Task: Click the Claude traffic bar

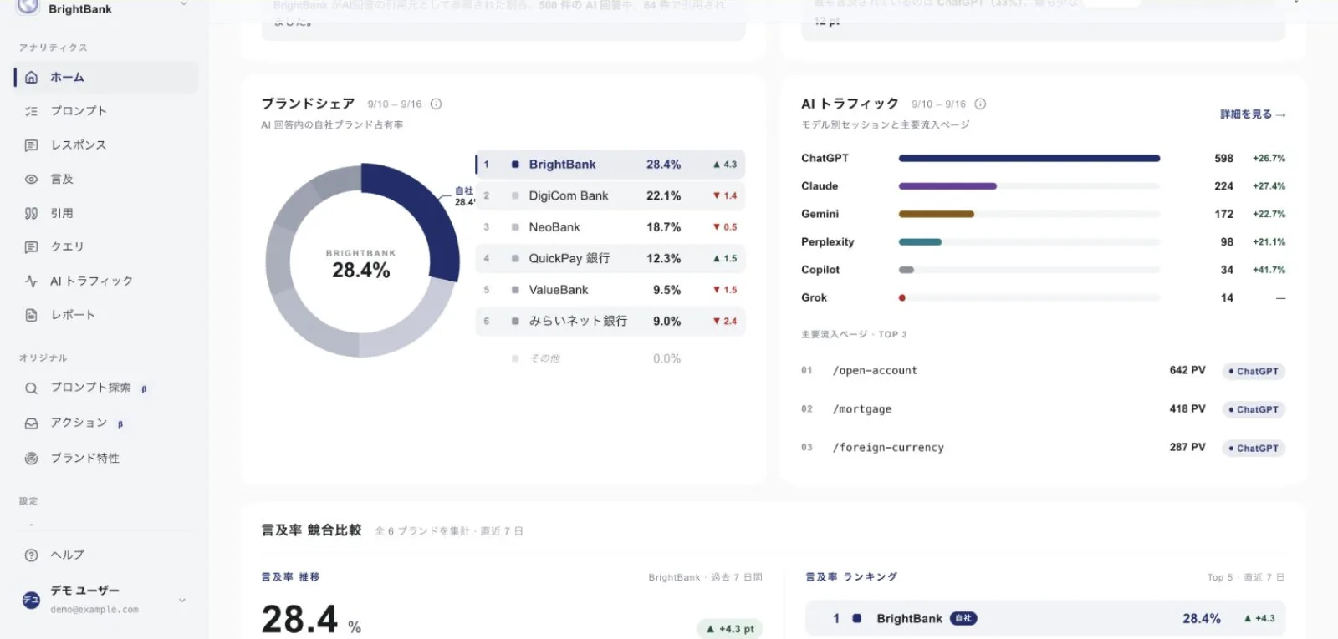Action: coord(947,186)
